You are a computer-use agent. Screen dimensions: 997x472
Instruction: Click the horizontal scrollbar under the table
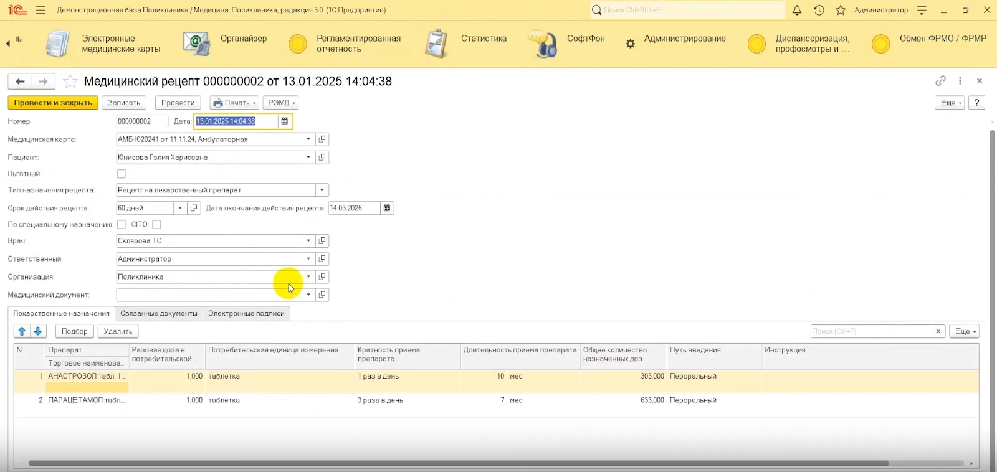(458, 463)
